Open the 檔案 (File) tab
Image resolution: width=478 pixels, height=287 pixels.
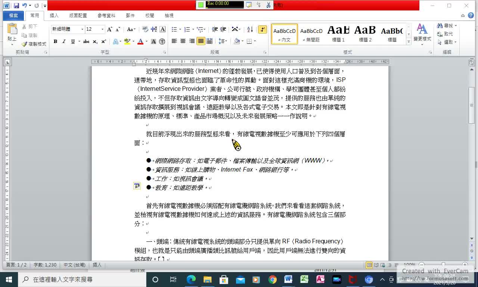(x=13, y=15)
